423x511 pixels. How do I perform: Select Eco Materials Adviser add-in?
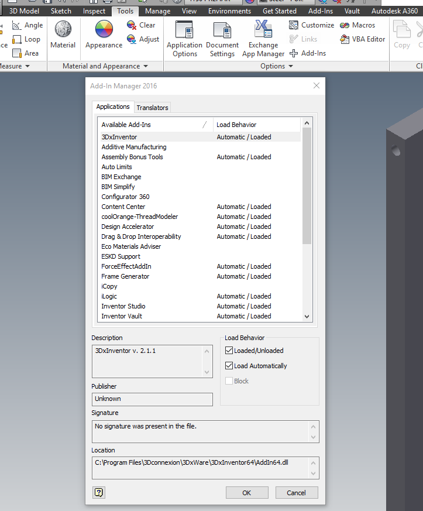coord(200,246)
